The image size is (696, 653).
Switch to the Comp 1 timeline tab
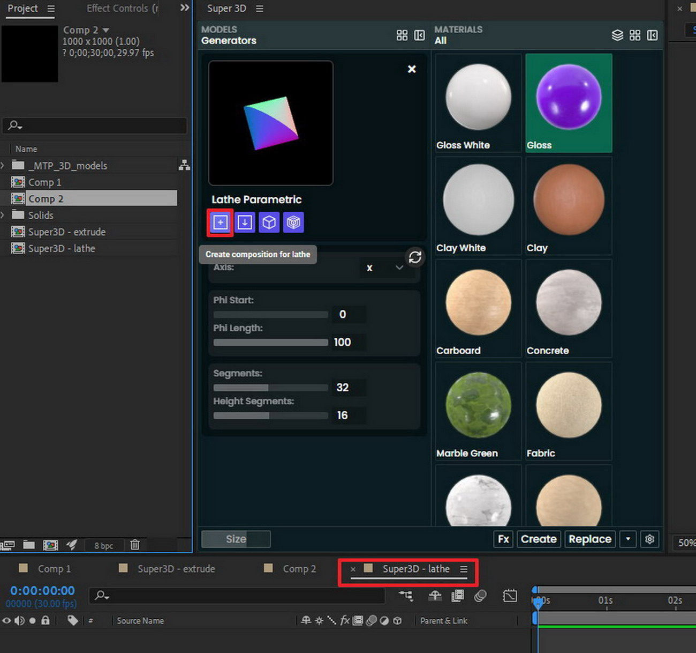click(x=54, y=569)
